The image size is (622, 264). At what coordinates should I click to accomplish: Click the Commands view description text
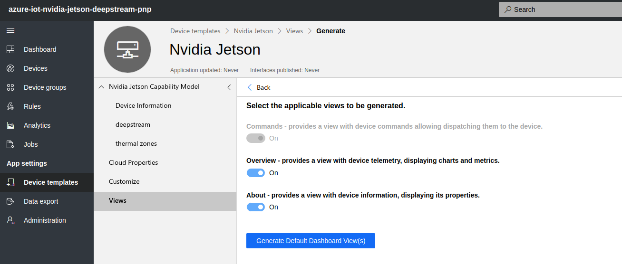[x=394, y=126]
